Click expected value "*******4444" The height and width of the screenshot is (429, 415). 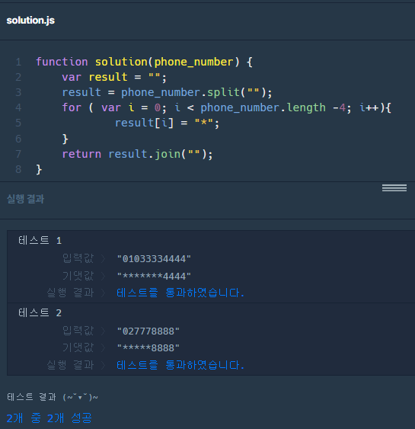154,276
